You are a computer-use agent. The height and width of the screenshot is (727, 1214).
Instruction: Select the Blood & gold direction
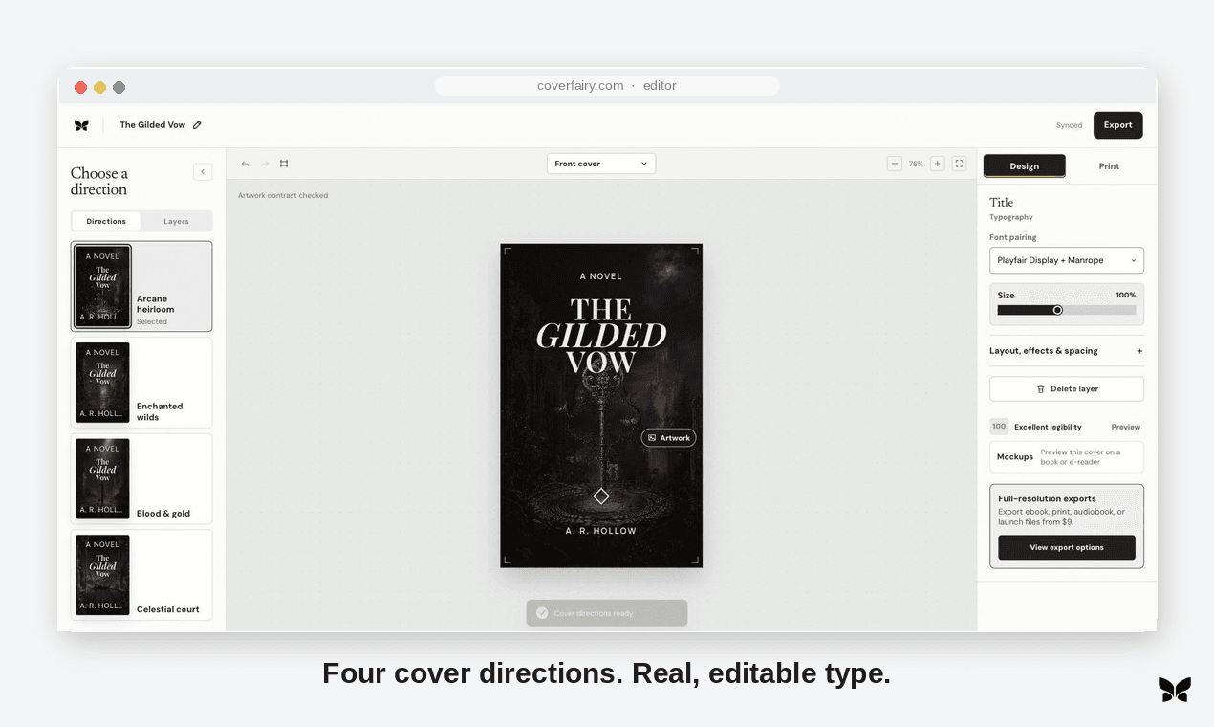[x=141, y=478]
